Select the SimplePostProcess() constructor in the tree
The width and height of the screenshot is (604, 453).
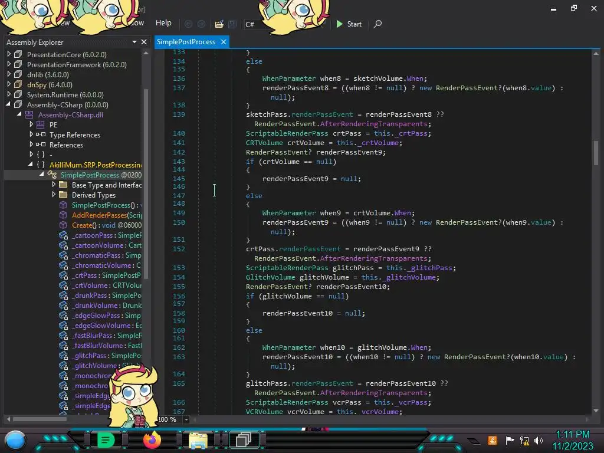tap(107, 205)
